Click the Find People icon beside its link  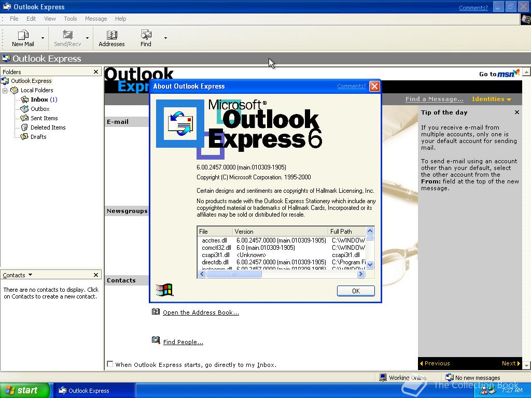coord(156,340)
